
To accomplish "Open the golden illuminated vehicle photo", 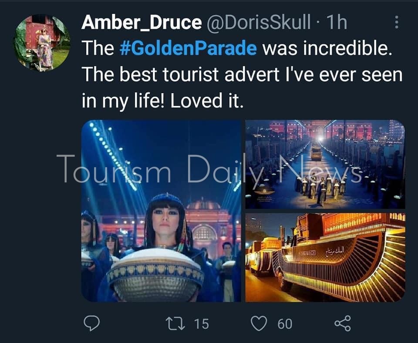I will tap(325, 257).
